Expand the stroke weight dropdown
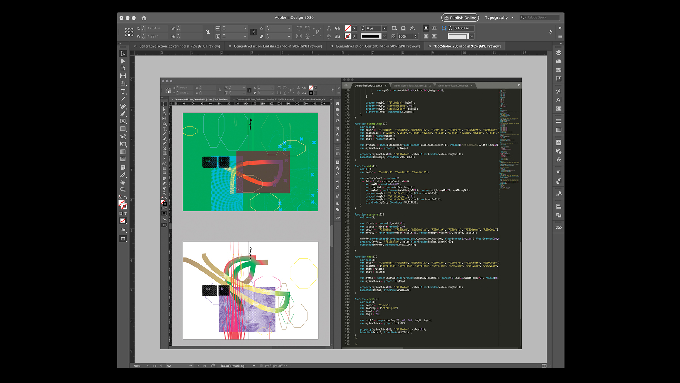Screen dimensions: 680x383 click(x=384, y=28)
